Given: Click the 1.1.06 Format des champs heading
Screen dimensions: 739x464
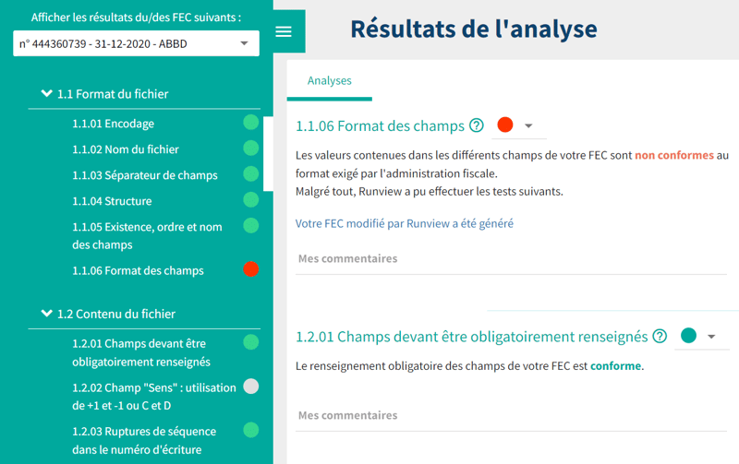Looking at the screenshot, I should [x=380, y=126].
